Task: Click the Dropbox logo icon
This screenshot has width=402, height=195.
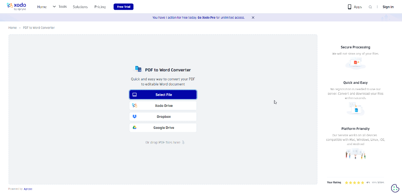Action: [135, 117]
